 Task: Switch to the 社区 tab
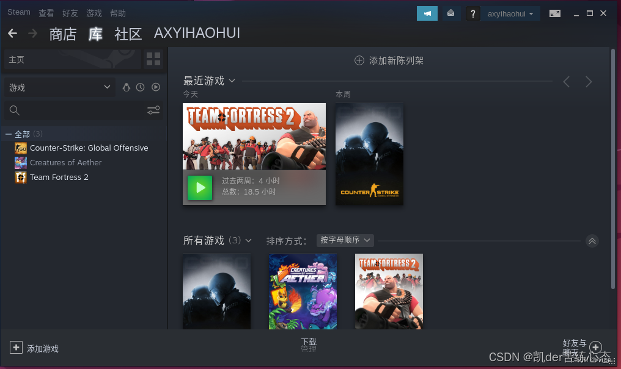click(128, 34)
